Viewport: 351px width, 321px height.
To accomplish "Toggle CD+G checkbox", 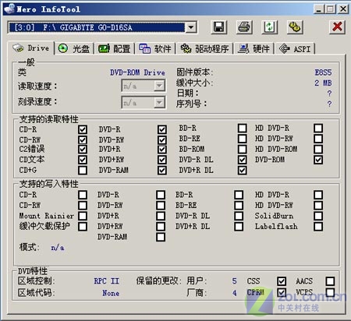I will (83, 170).
